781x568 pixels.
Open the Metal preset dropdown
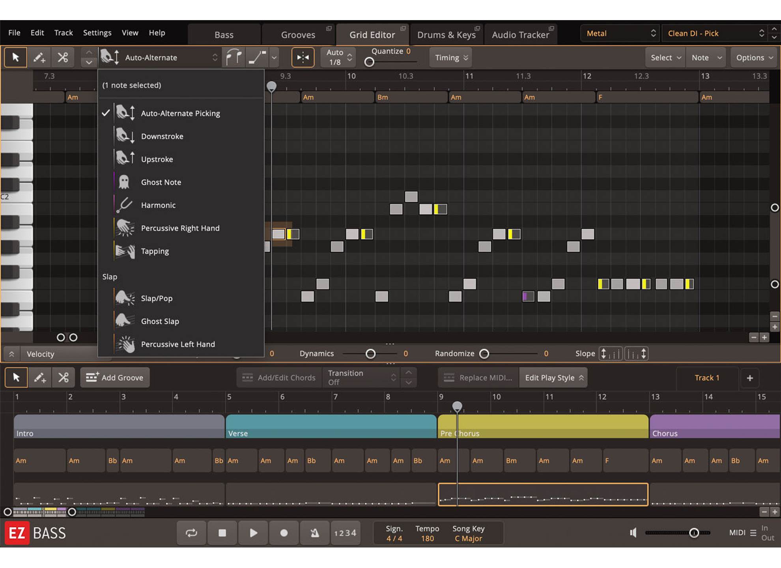[620, 34]
